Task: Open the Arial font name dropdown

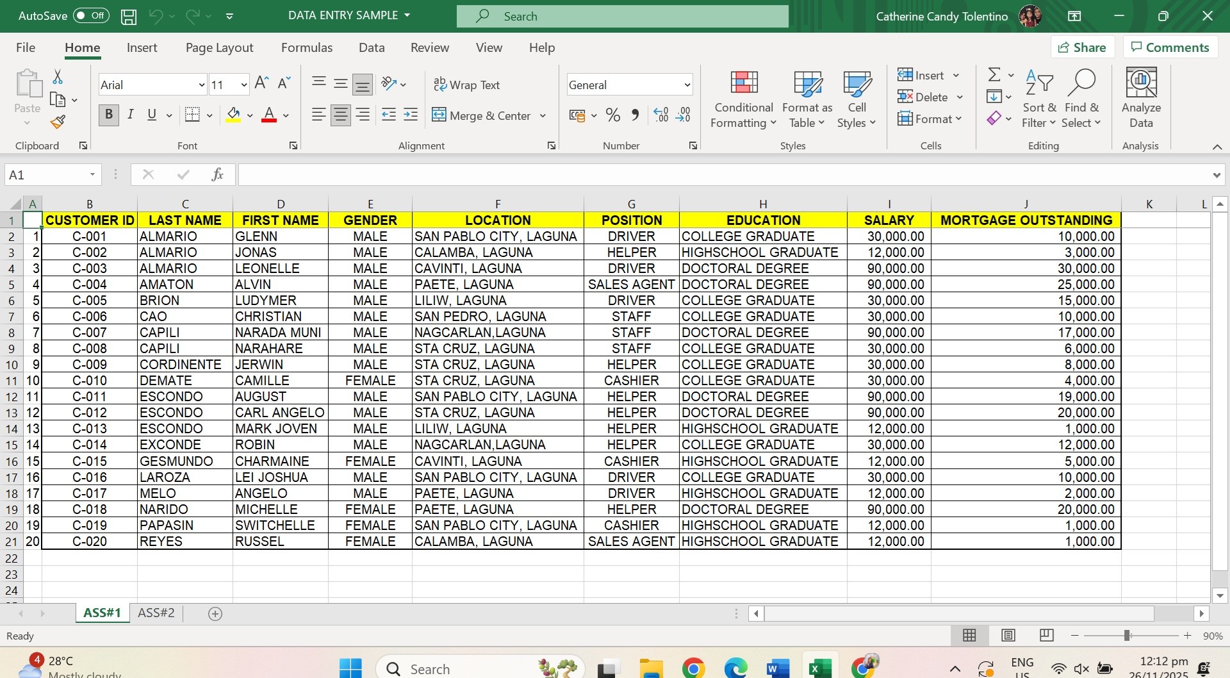Action: (201, 85)
